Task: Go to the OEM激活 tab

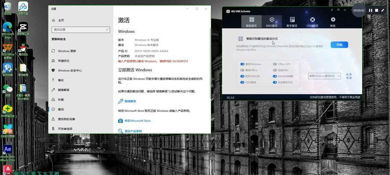Action: [312, 21]
